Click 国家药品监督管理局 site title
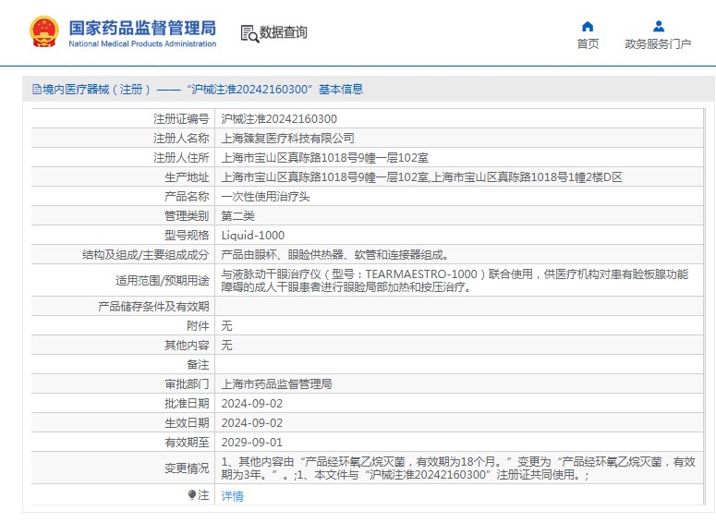The image size is (716, 523). pyautogui.click(x=142, y=28)
